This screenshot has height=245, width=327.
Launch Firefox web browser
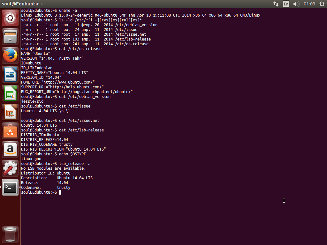[x=10, y=56]
